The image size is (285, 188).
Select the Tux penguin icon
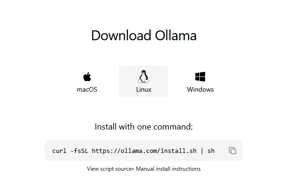point(143,77)
